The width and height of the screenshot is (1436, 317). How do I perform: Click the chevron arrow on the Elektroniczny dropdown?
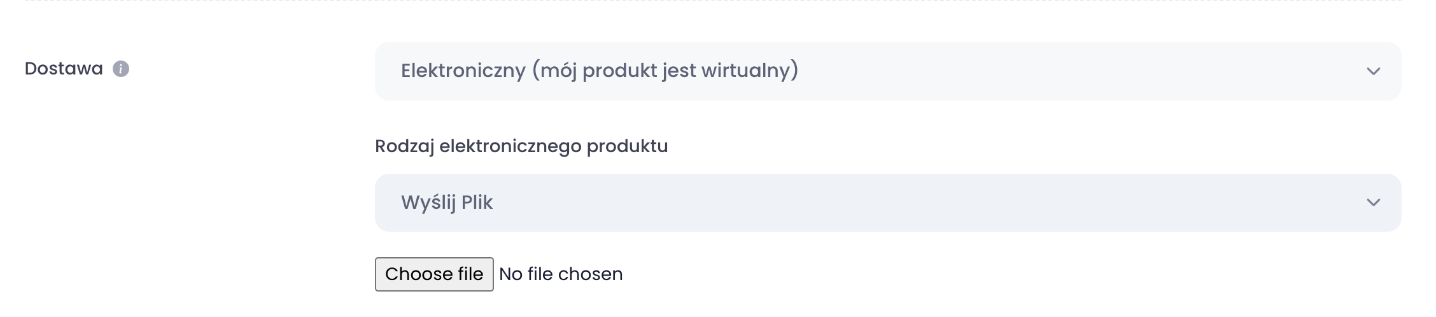(1373, 71)
